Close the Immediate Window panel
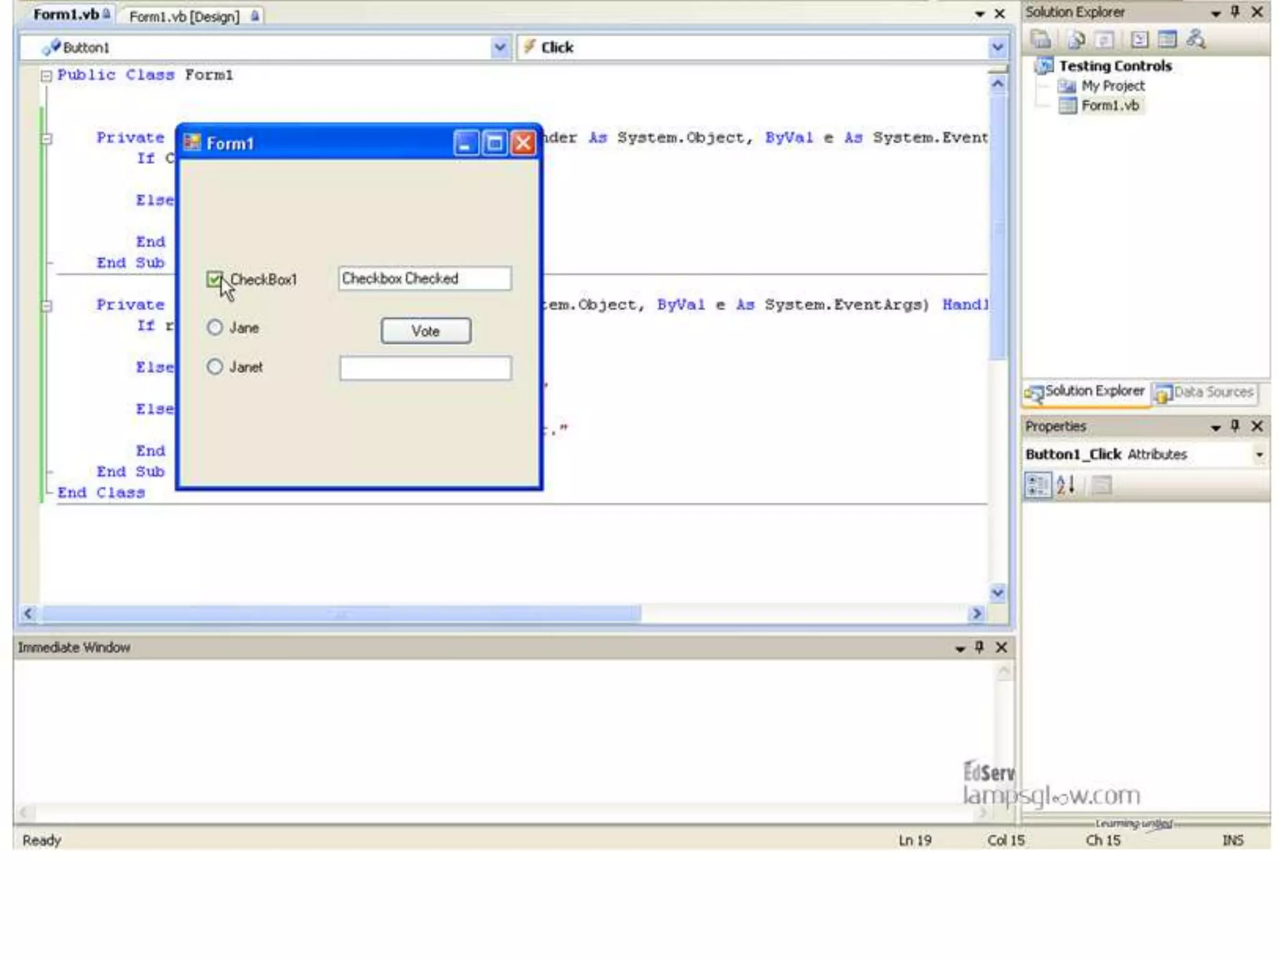 pyautogui.click(x=1002, y=647)
